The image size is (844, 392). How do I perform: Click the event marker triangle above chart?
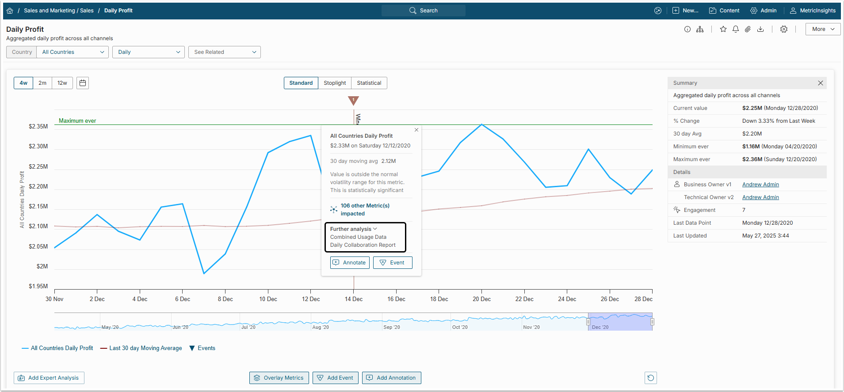(353, 101)
